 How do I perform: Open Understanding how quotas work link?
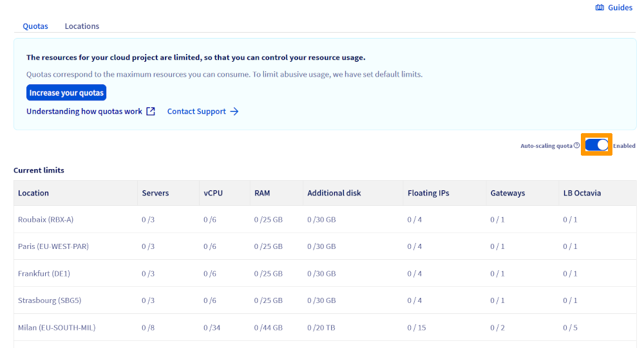click(x=84, y=111)
